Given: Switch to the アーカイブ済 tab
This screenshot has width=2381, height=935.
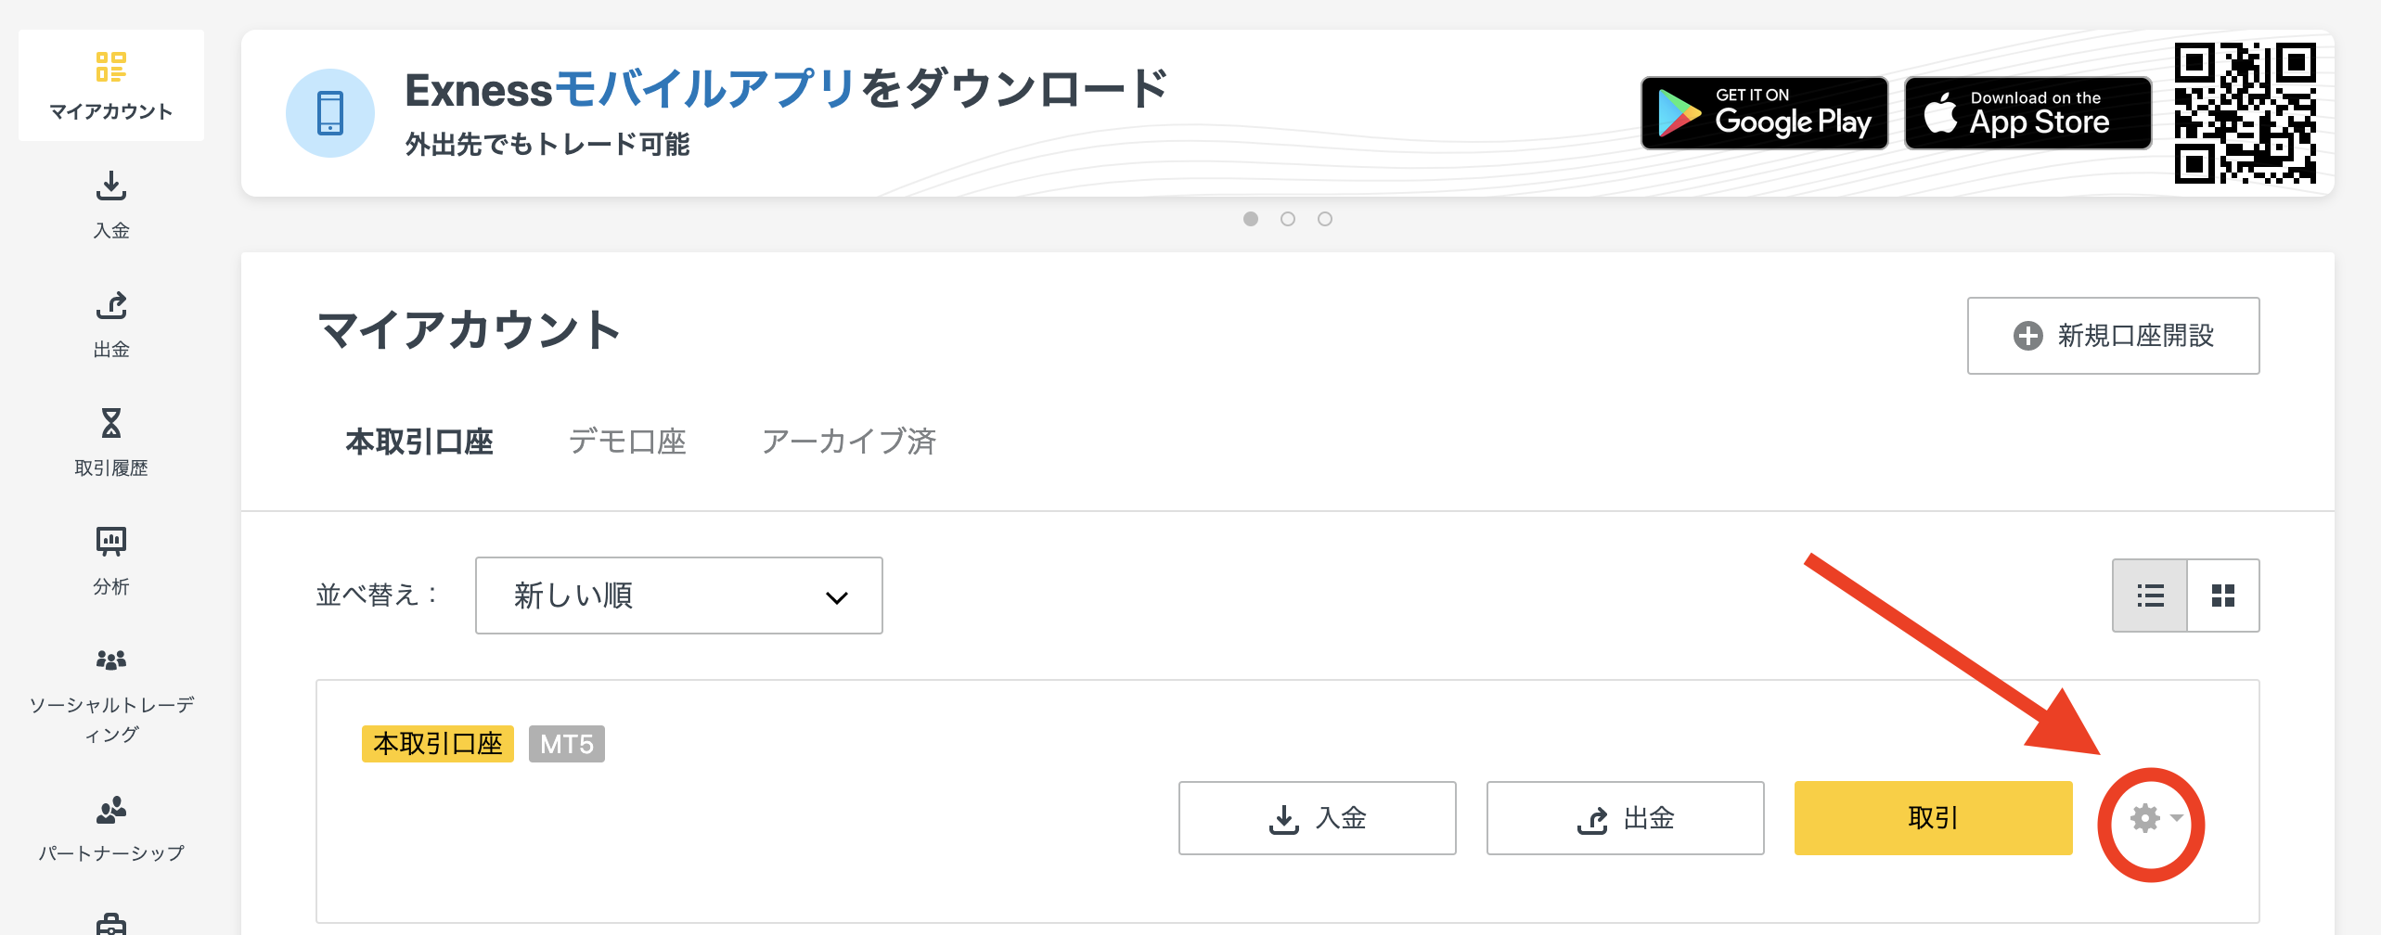Looking at the screenshot, I should [x=849, y=442].
